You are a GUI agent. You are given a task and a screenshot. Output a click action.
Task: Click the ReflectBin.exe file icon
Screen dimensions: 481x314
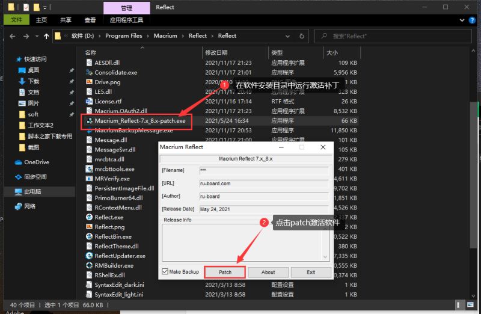click(x=89, y=236)
